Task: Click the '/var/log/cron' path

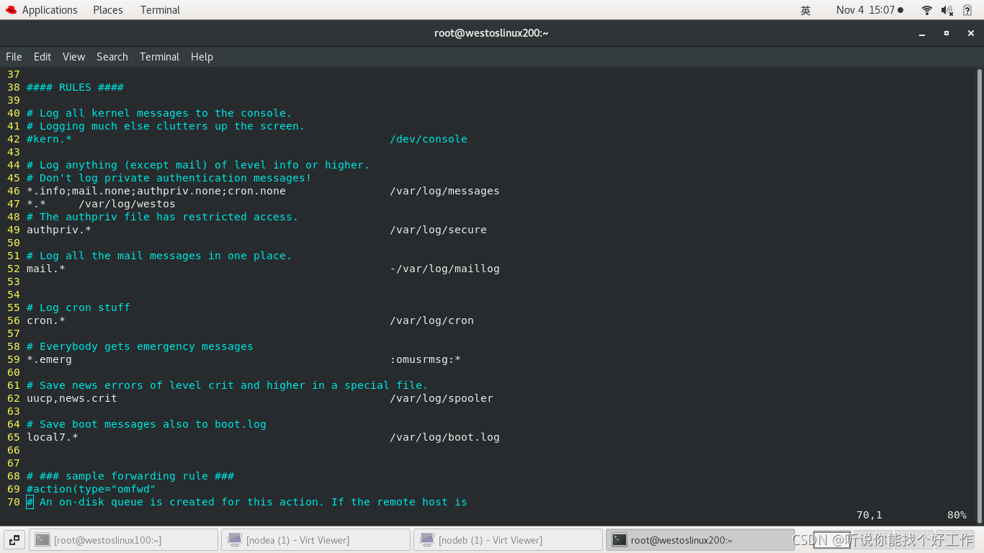Action: (431, 320)
